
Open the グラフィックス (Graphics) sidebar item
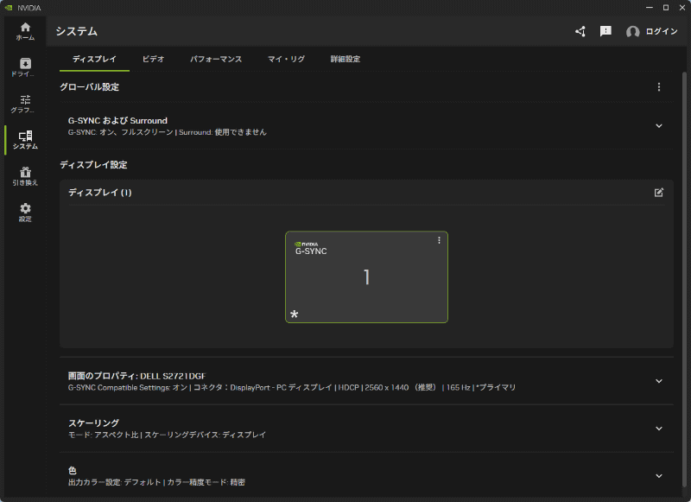25,104
